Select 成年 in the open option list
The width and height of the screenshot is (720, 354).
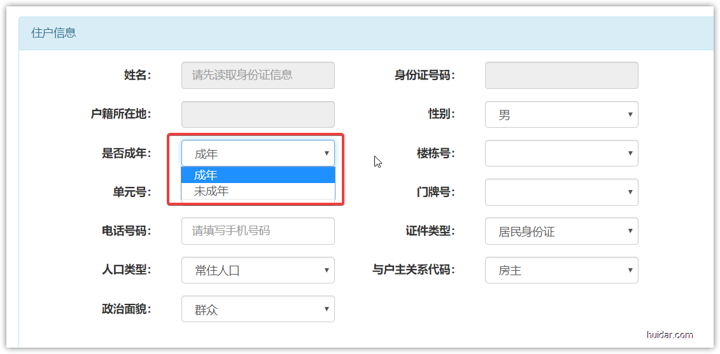[258, 175]
